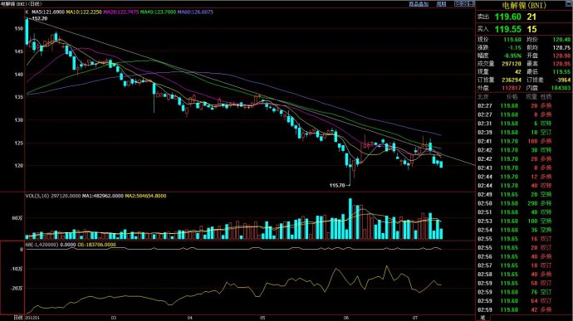Click the 现量 value 42

pos(518,72)
